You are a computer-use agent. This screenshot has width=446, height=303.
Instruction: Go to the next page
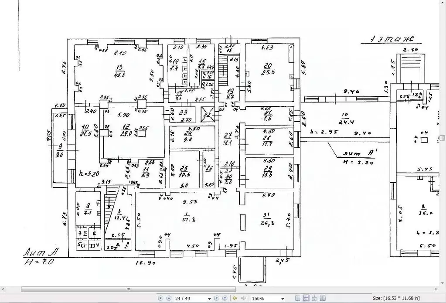(218, 298)
